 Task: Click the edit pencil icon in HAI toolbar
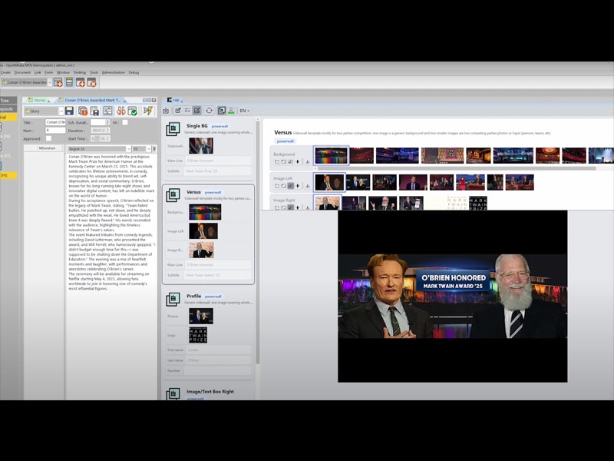[178, 111]
